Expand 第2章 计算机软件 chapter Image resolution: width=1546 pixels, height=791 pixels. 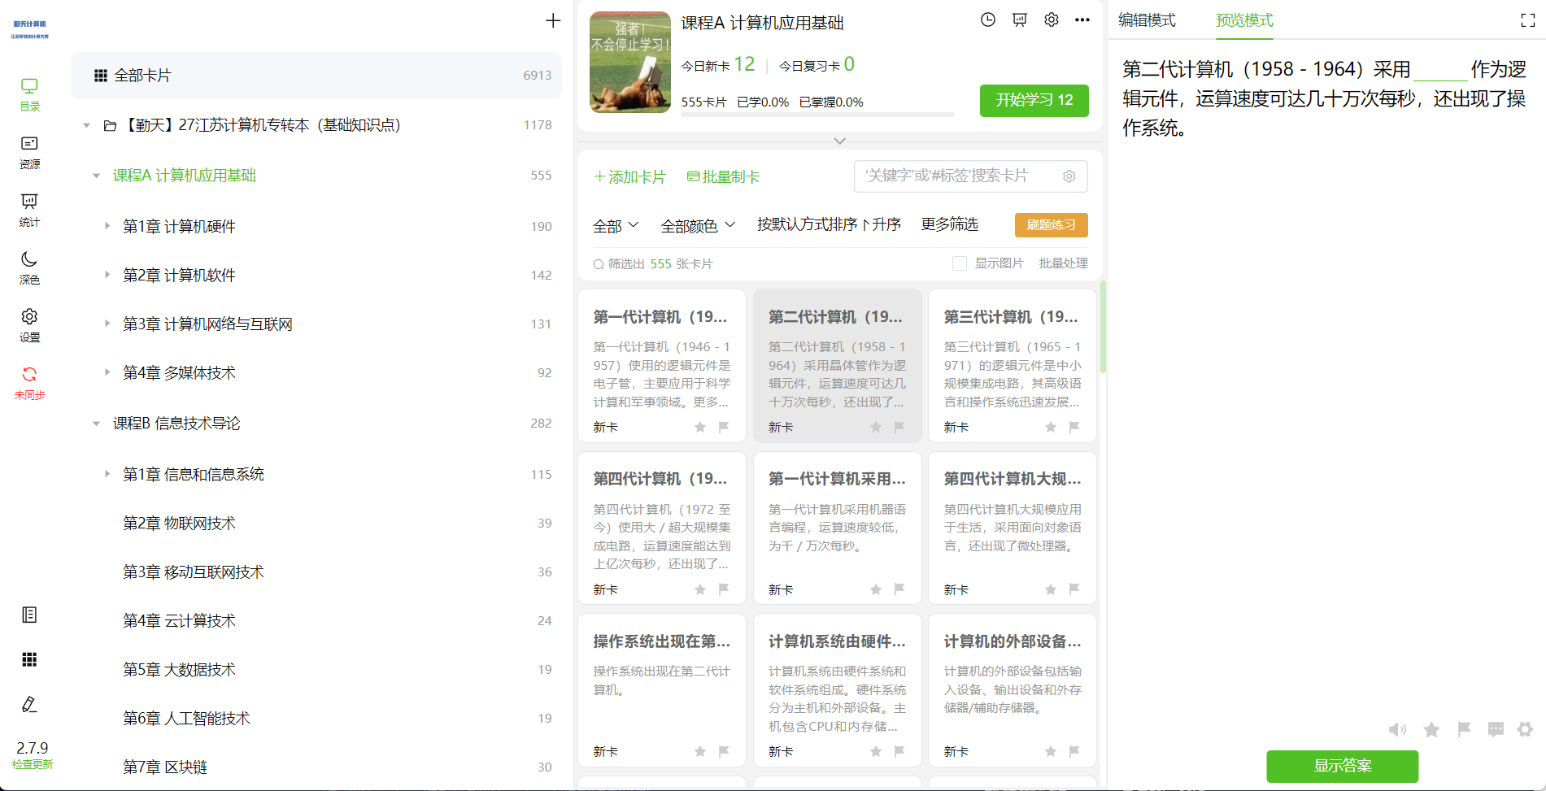pos(107,275)
